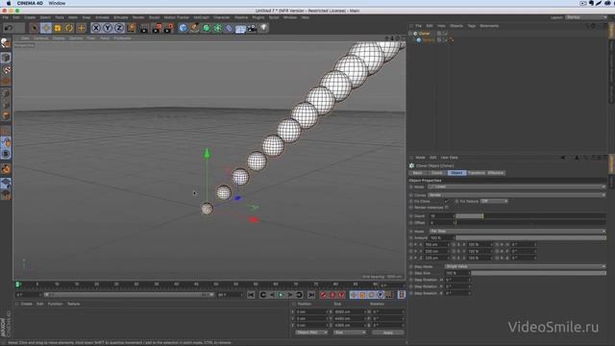Select the checkered Texture mode icon

(6, 70)
